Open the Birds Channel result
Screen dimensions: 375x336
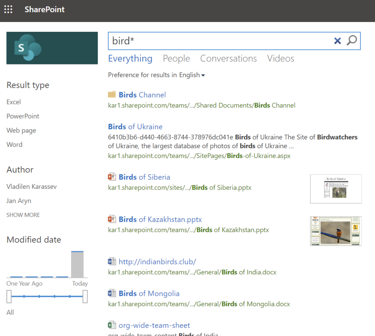142,95
